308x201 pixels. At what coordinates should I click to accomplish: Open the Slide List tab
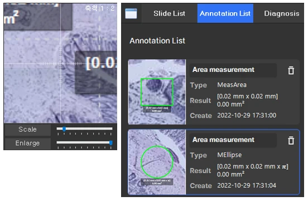pos(169,13)
